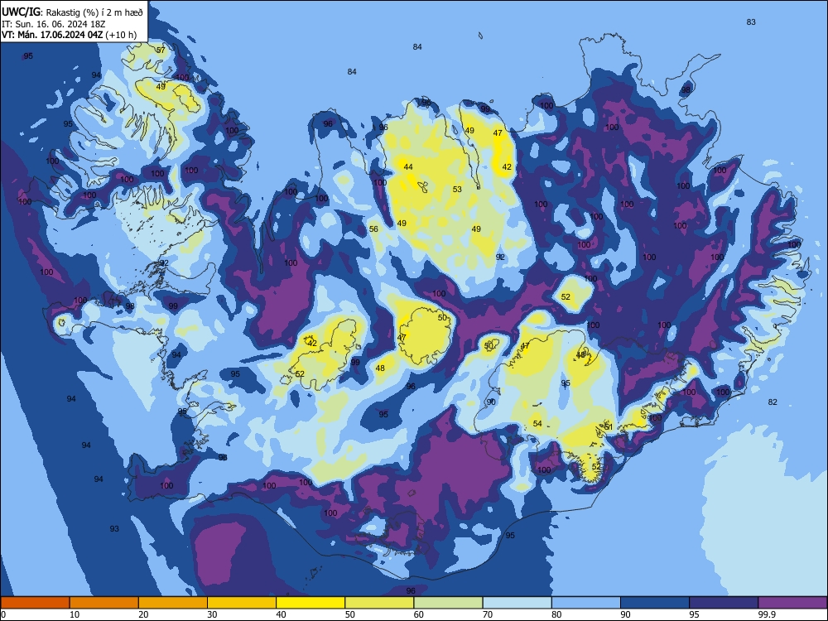Choose the 70–80 pale blue legend swatch

click(517, 603)
